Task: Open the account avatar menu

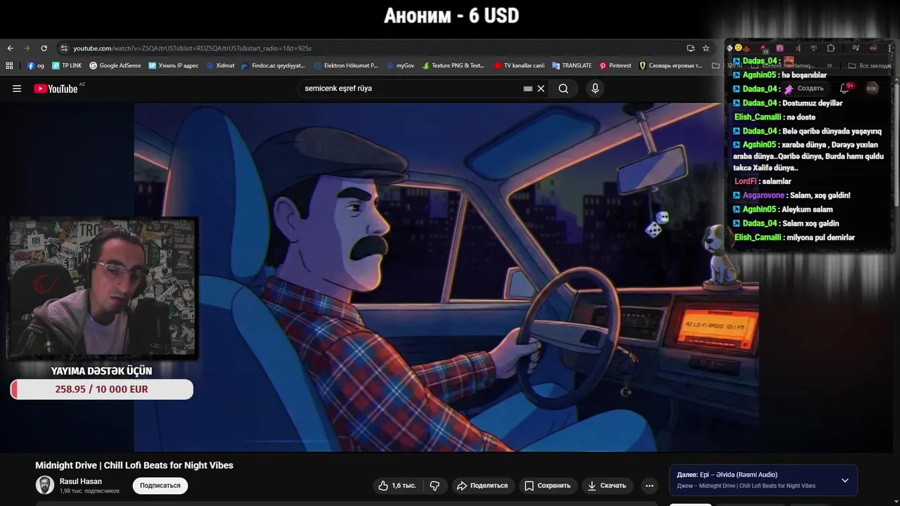Action: pyautogui.click(x=872, y=89)
